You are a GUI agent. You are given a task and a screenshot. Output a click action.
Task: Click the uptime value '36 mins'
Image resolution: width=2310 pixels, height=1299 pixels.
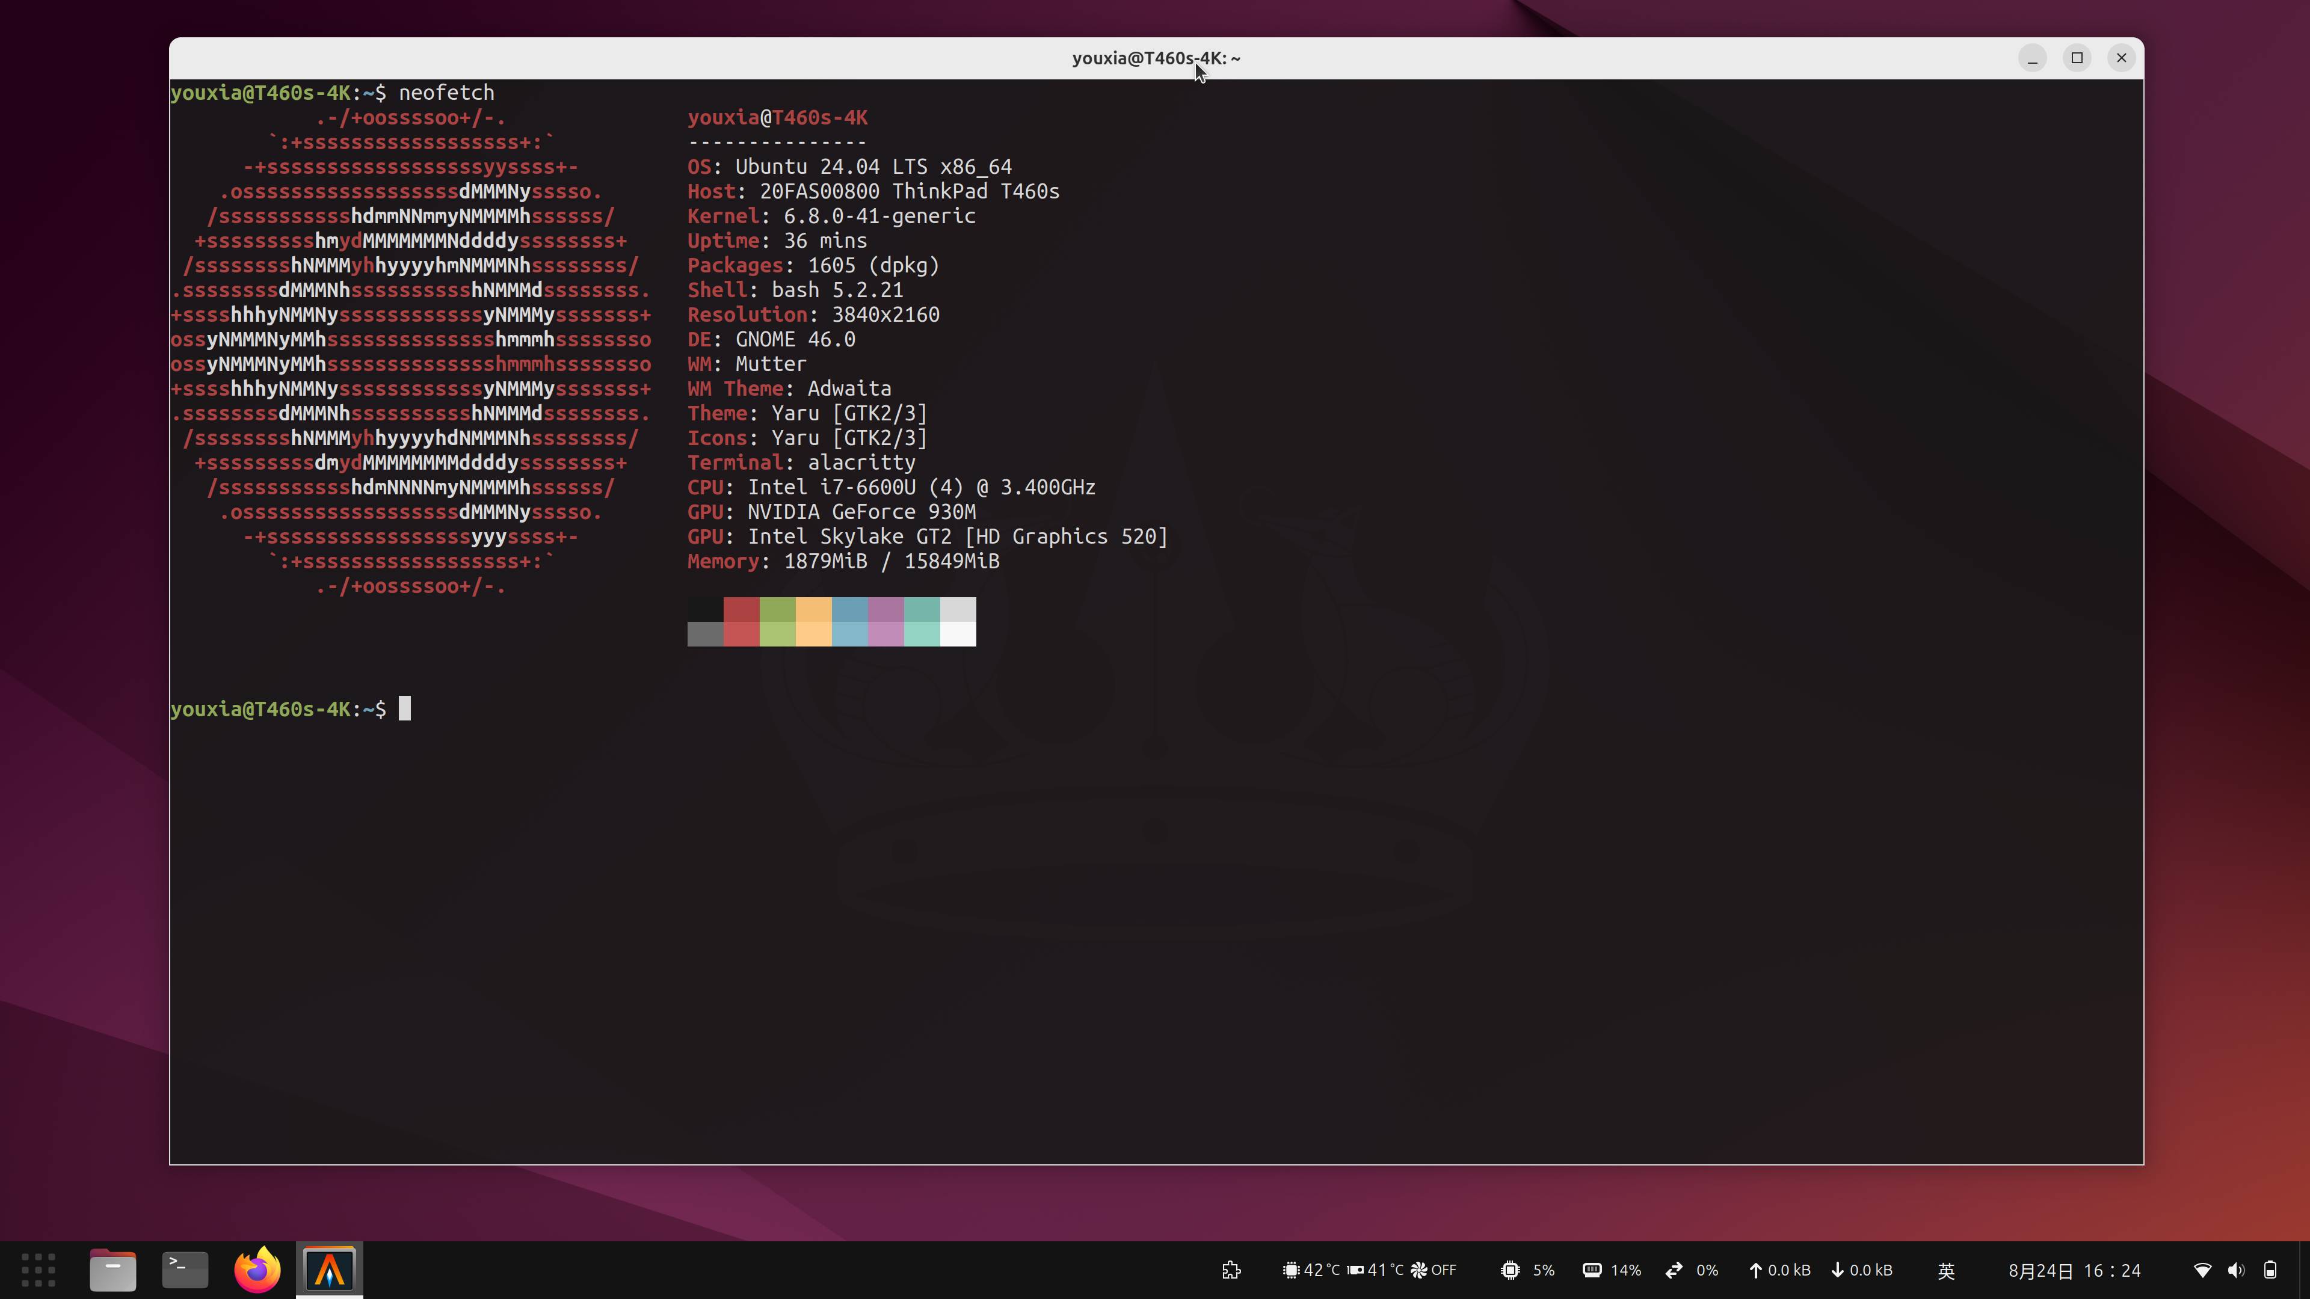(x=825, y=241)
